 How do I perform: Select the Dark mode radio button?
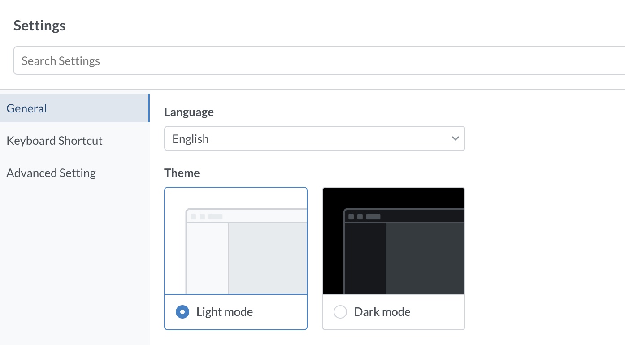340,312
